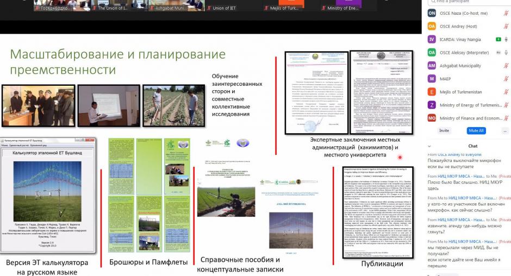Click Публикации document image on slide
The width and height of the screenshot is (511, 276).
[378, 212]
